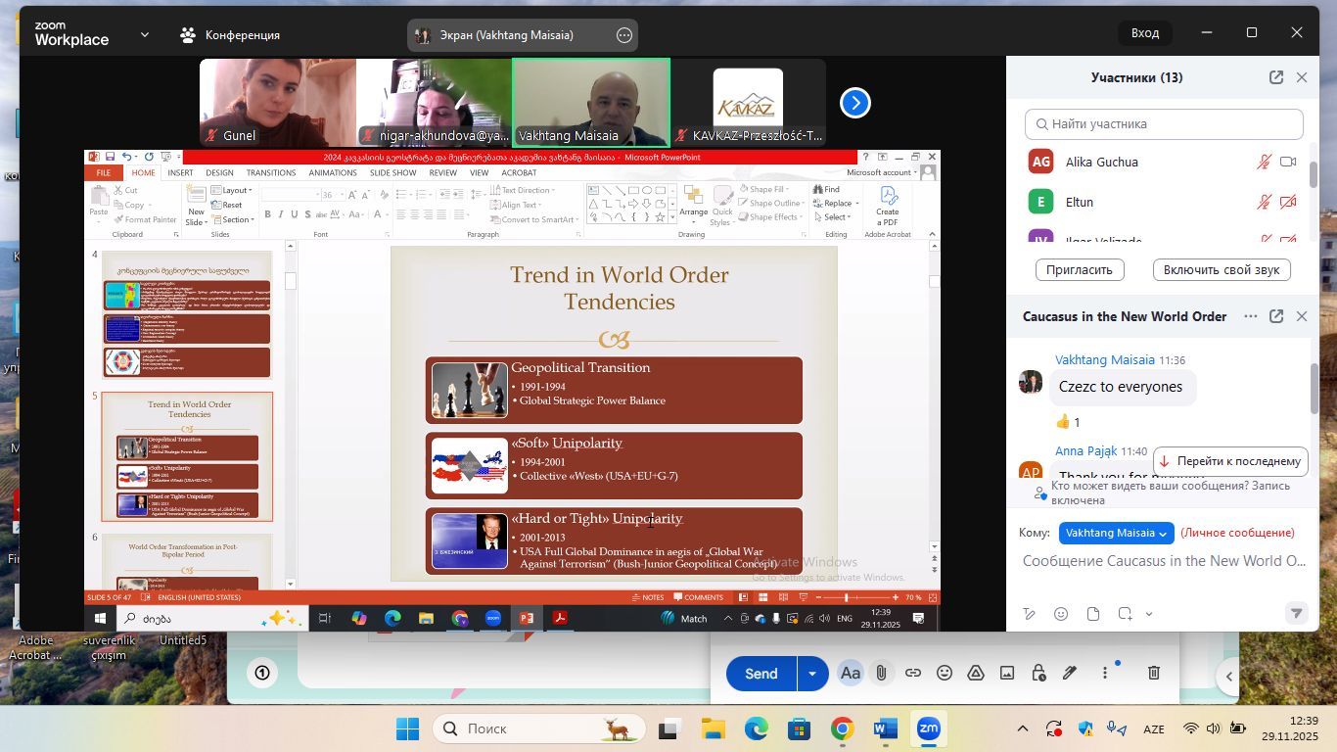The height and width of the screenshot is (752, 1337).
Task: Toggle the Aa formatting options button
Action: pos(850,674)
